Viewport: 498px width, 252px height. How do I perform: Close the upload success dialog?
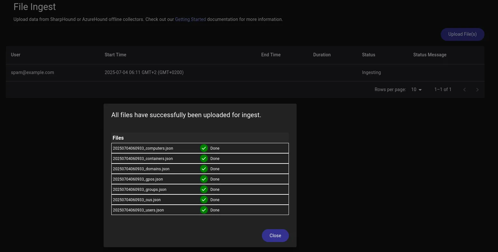click(275, 236)
